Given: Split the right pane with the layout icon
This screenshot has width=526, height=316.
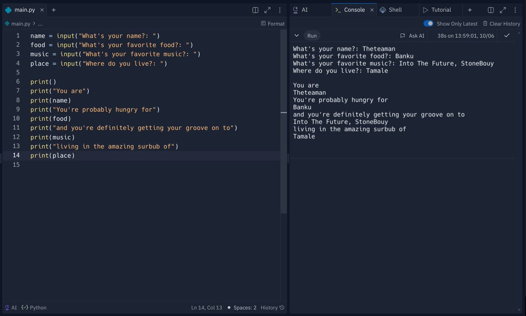Looking at the screenshot, I should tap(491, 10).
